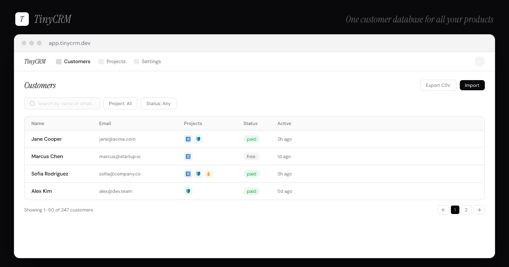Click the free status badge for Marcus Chen
This screenshot has height=267, width=509.
[251, 156]
